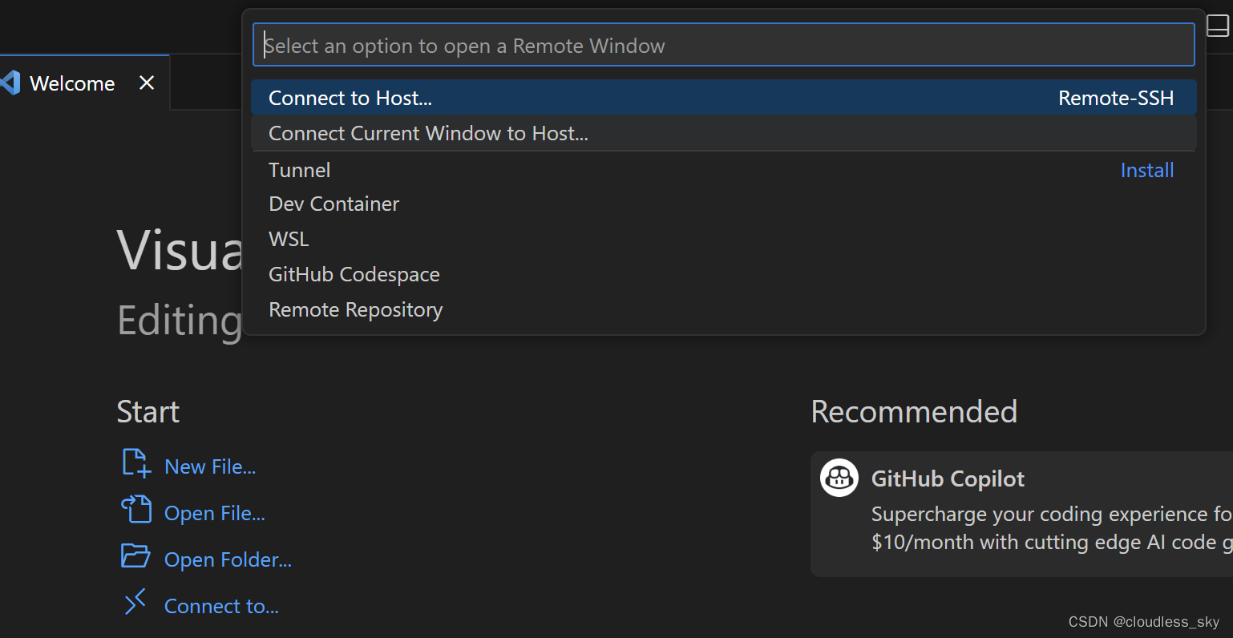Screen dimensions: 1233x638
Task: Click the GitHub Copilot avatar icon
Action: click(839, 478)
